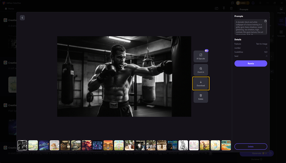
Task: Click Delete below the Download button
Action: (201, 97)
